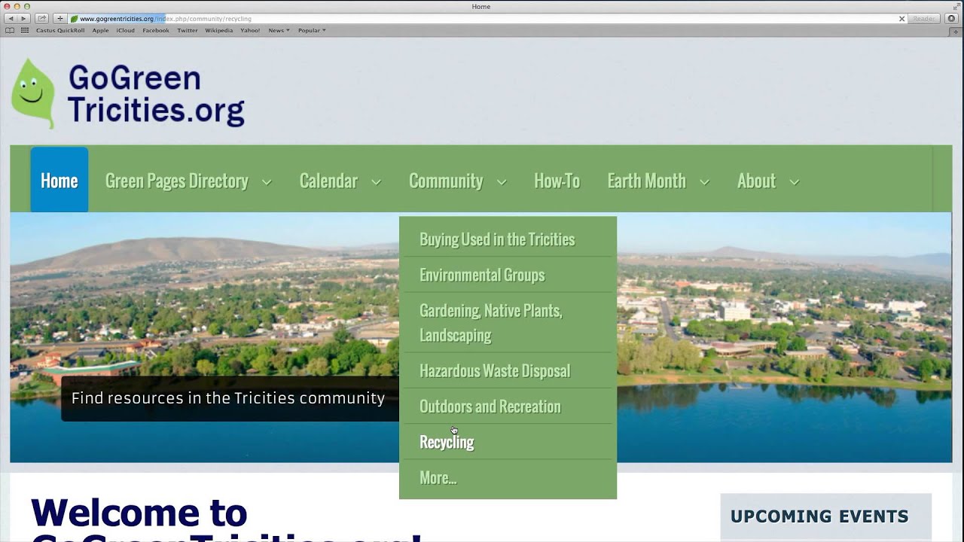964x542 pixels.
Task: Minimize the Safari window with yellow button
Action: pyautogui.click(x=17, y=6)
